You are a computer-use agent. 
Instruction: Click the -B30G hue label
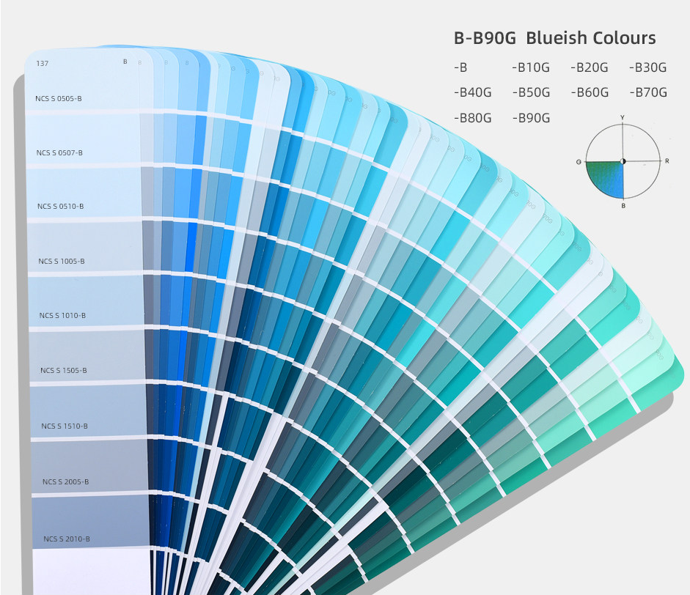click(647, 67)
